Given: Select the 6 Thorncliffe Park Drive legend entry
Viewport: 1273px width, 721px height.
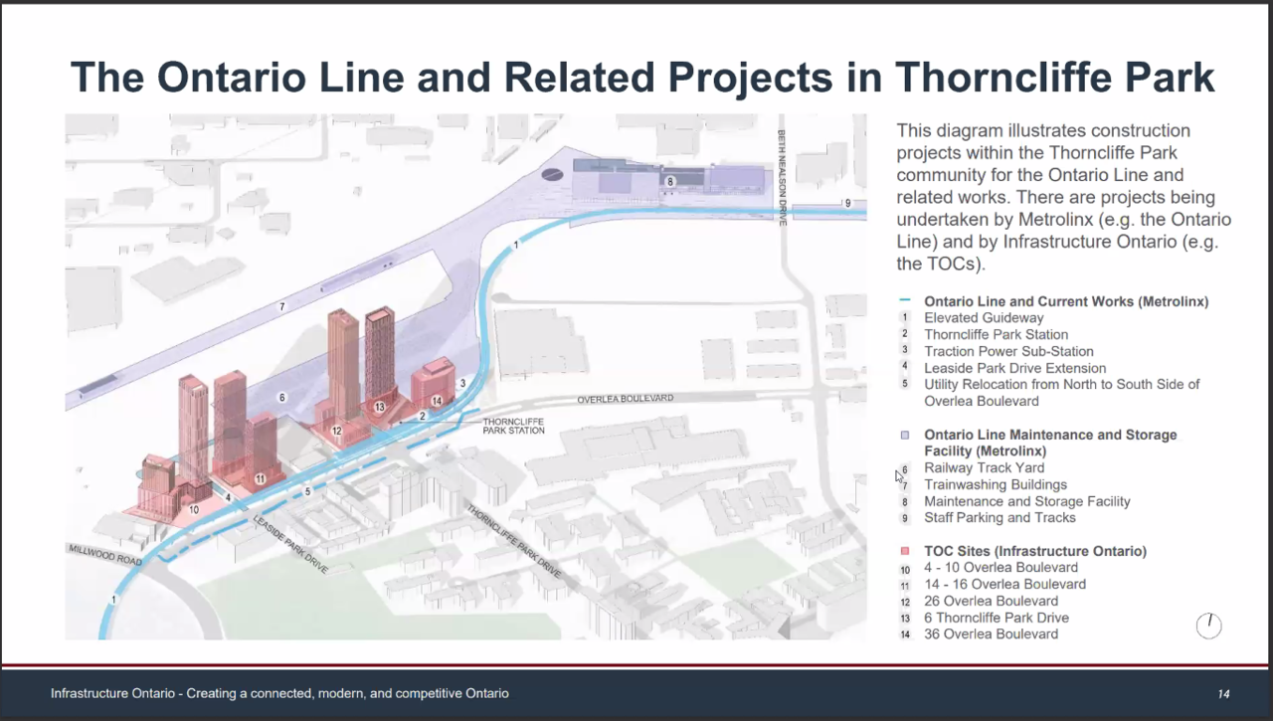Looking at the screenshot, I should [996, 618].
